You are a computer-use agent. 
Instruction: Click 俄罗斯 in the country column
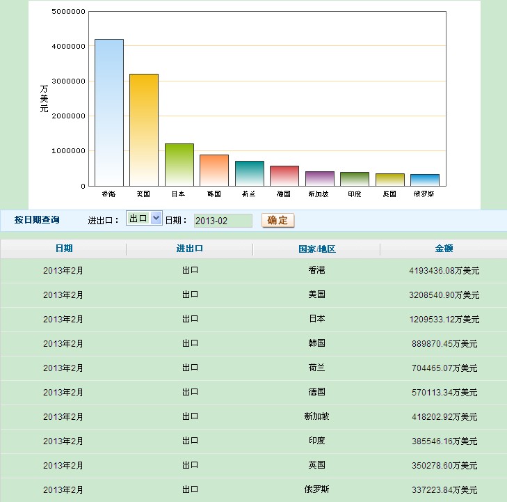(x=316, y=489)
